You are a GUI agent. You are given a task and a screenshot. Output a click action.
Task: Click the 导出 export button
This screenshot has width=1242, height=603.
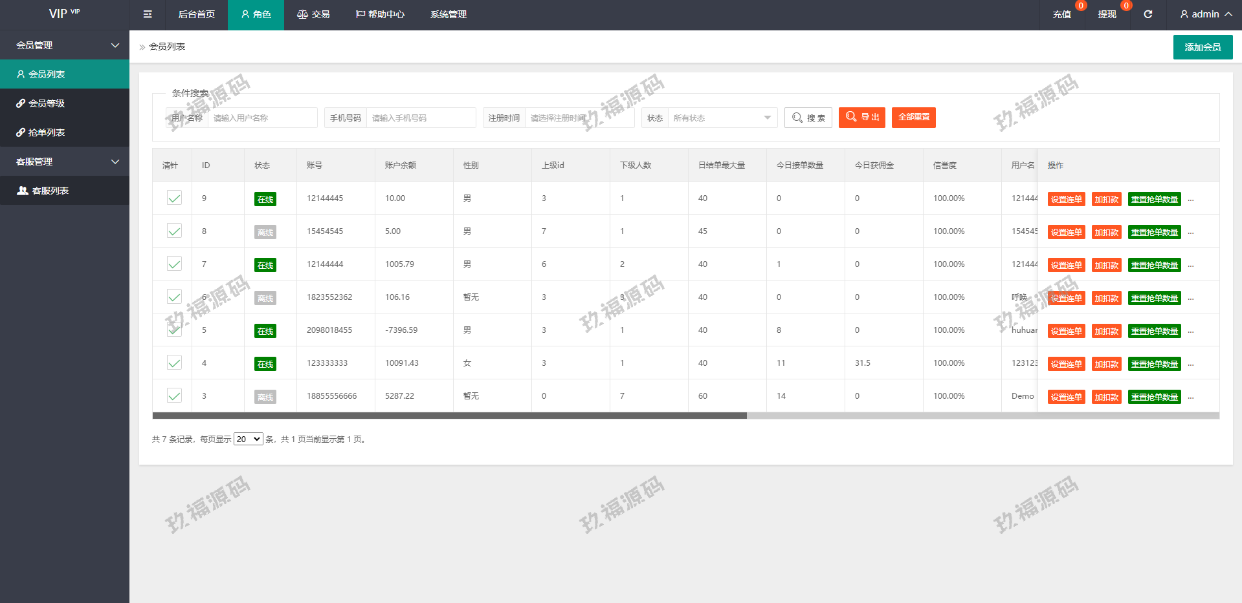tap(861, 118)
